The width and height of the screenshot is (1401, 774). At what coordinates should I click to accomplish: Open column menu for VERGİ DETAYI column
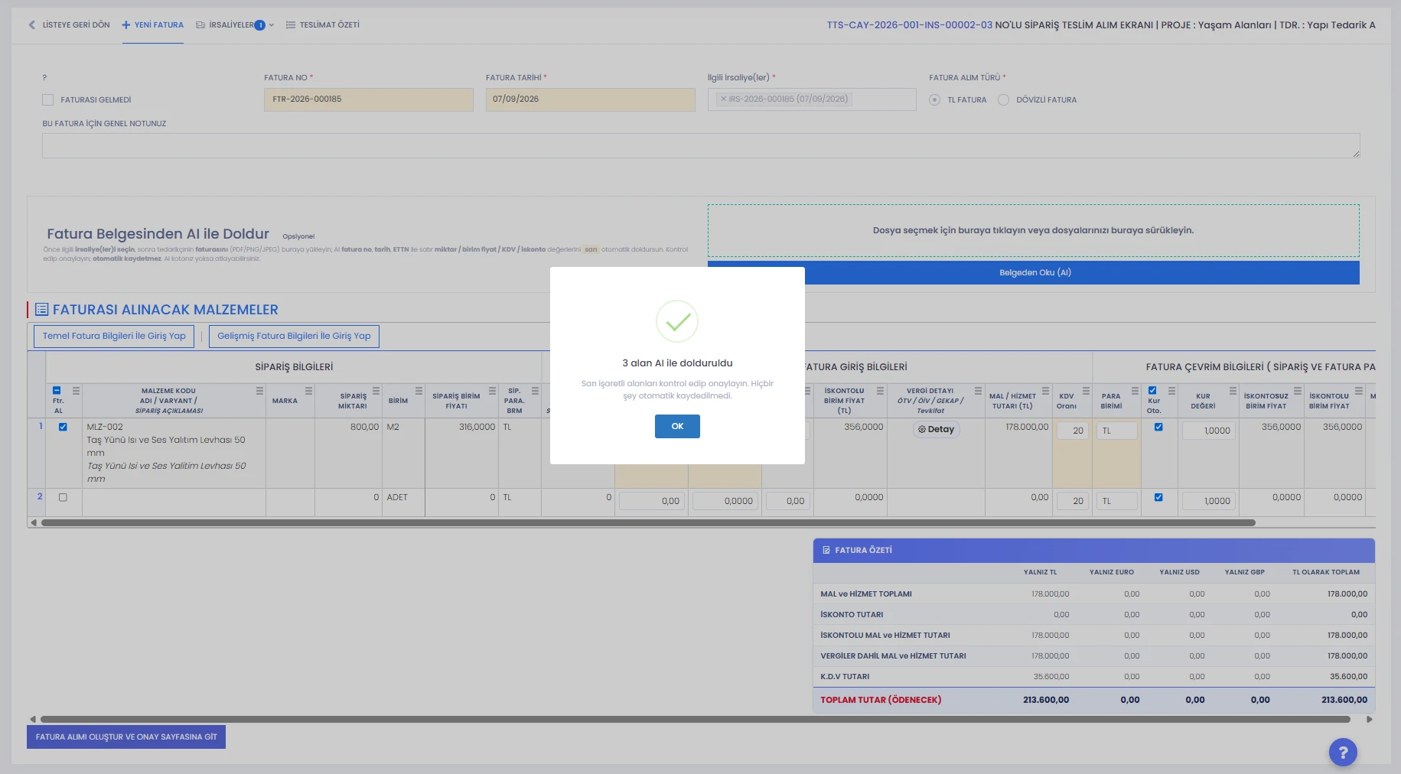979,391
